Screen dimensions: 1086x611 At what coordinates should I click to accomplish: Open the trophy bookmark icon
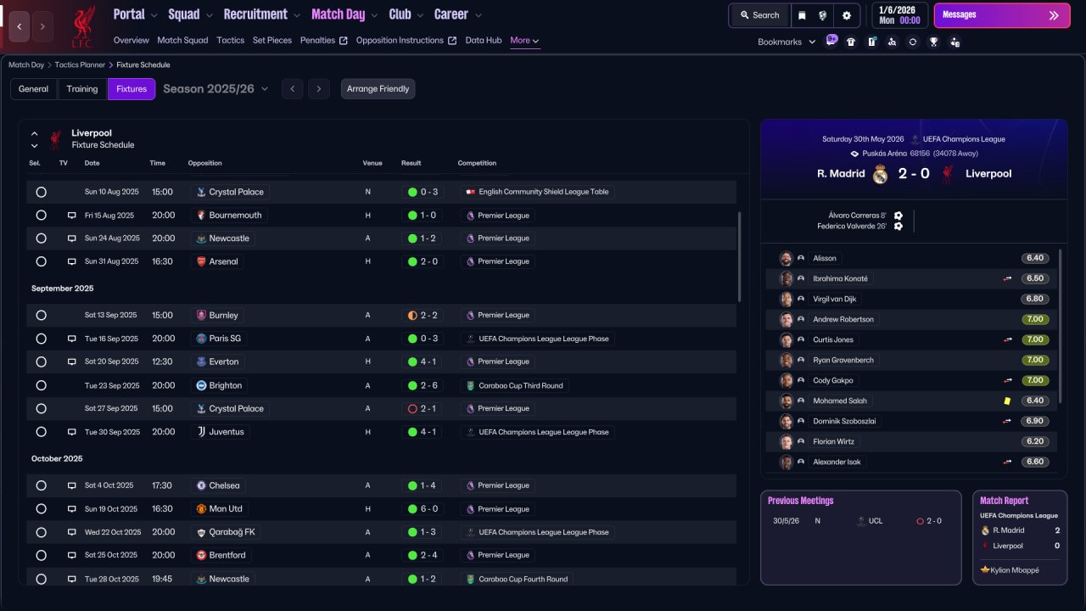(x=933, y=42)
